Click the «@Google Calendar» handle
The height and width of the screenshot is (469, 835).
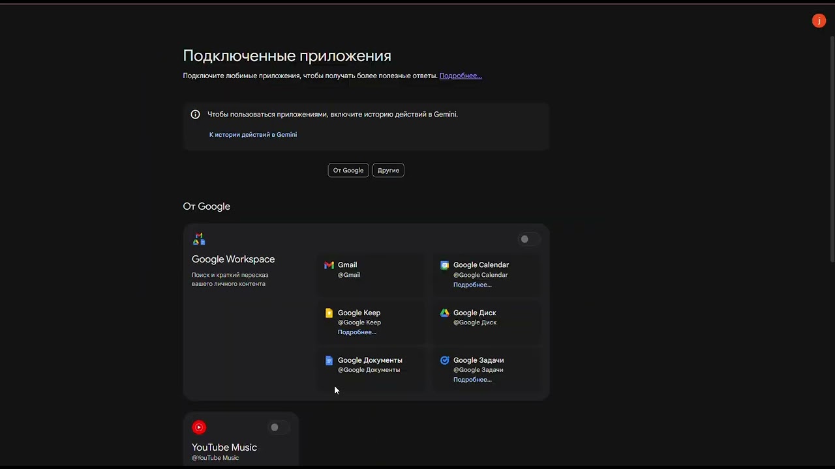[480, 275]
